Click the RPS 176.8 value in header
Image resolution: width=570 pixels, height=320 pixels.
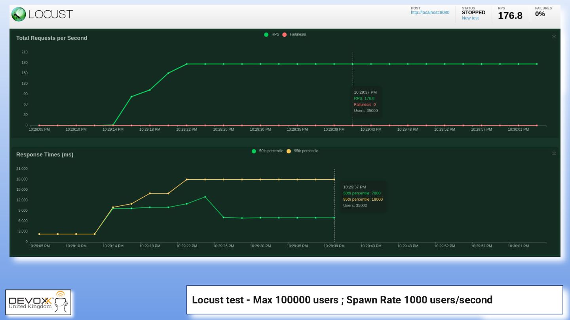click(510, 16)
